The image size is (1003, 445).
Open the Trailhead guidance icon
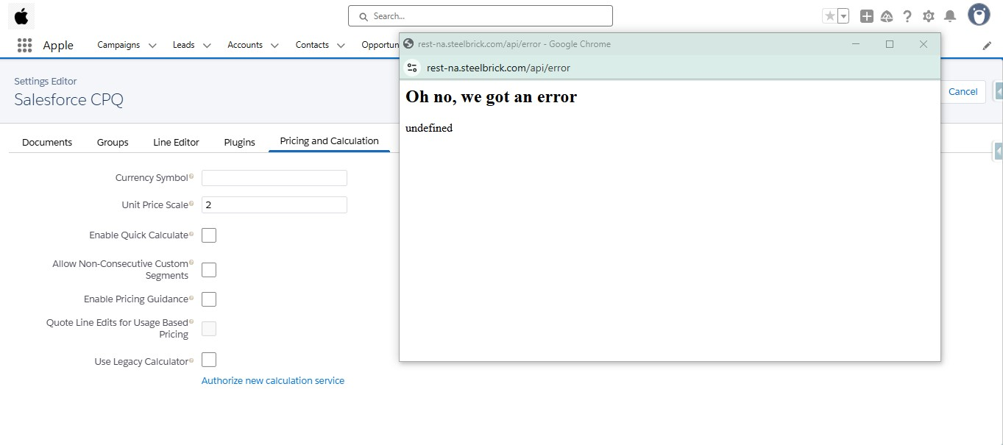(887, 16)
